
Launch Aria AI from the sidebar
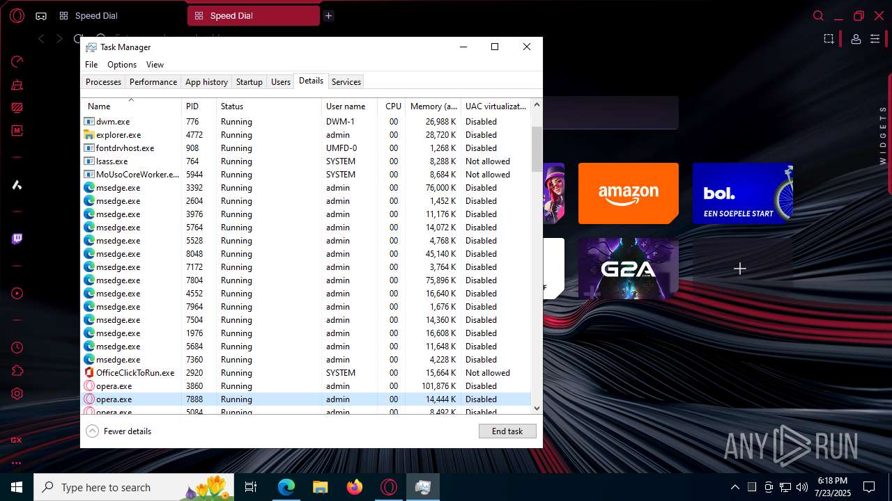pyautogui.click(x=17, y=184)
